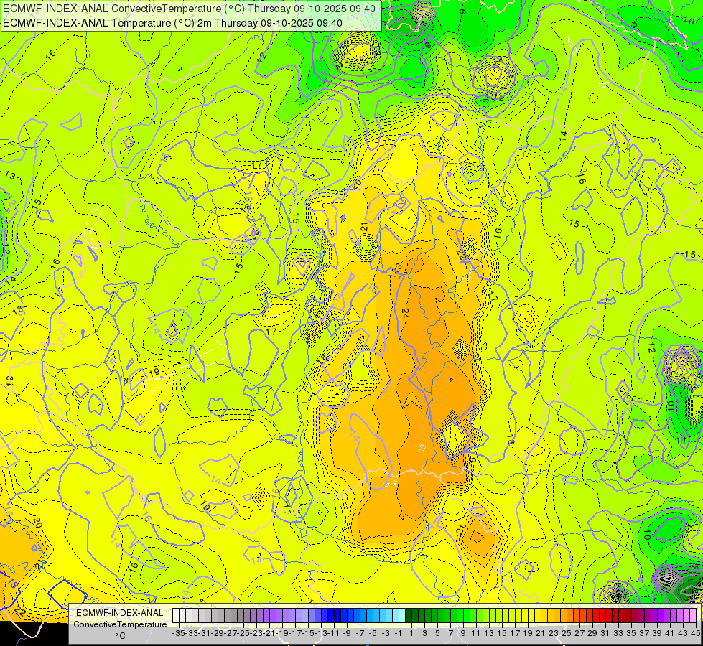Click the legend tick label 31
This screenshot has width=703, height=646.
(x=605, y=633)
